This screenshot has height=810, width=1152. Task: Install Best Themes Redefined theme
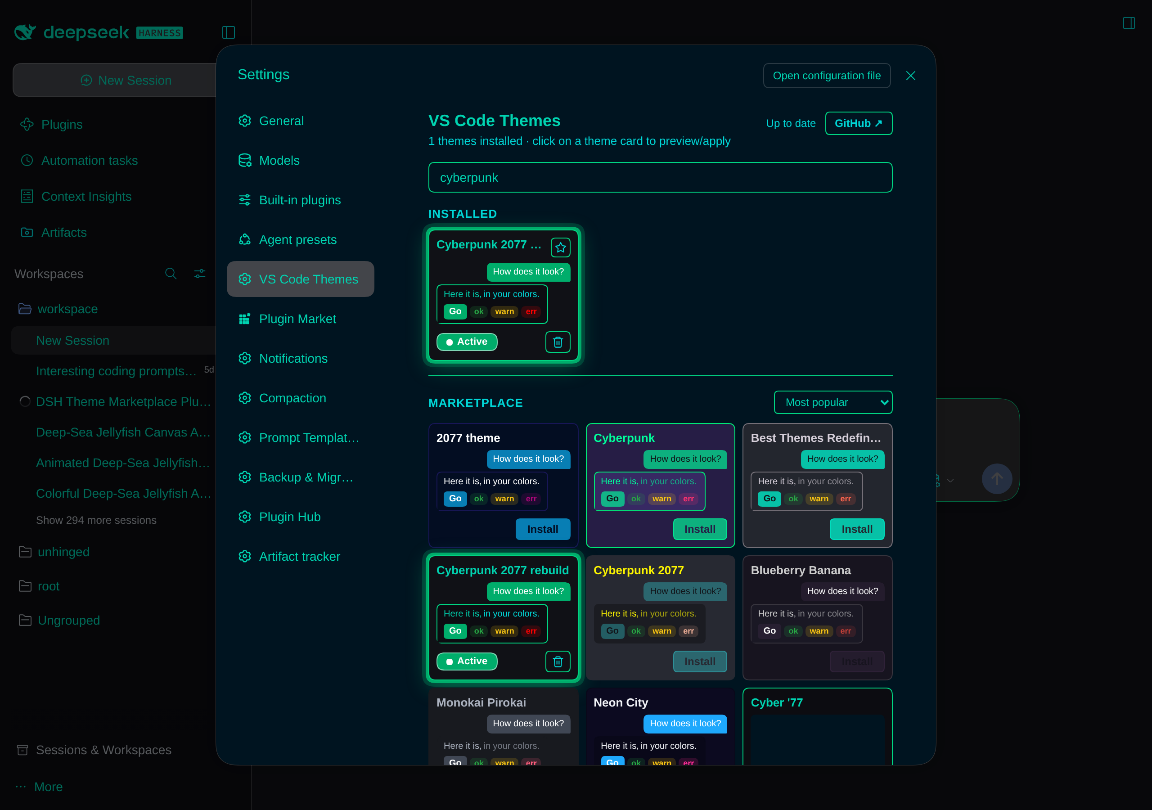(x=857, y=530)
